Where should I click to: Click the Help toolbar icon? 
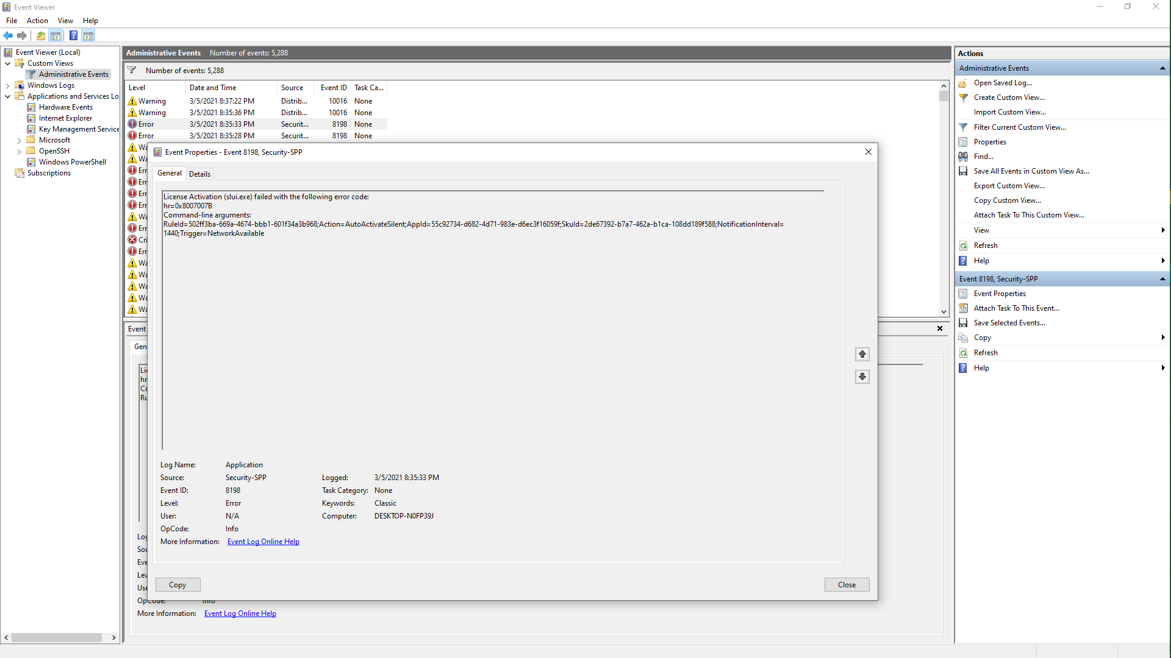click(73, 35)
